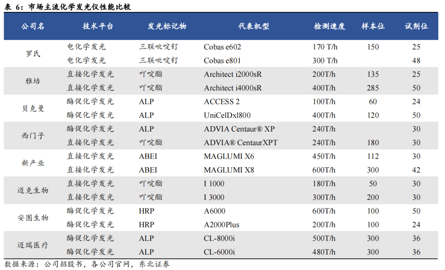Select the Architect i4000sR model

(x=233, y=88)
